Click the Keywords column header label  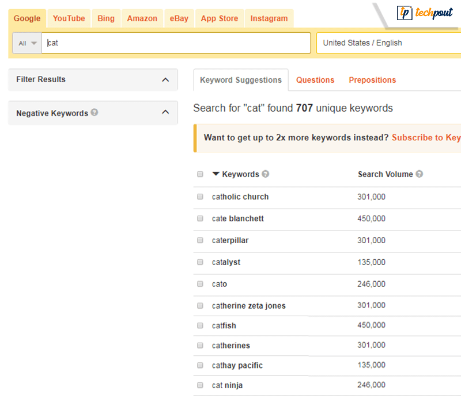click(x=240, y=174)
